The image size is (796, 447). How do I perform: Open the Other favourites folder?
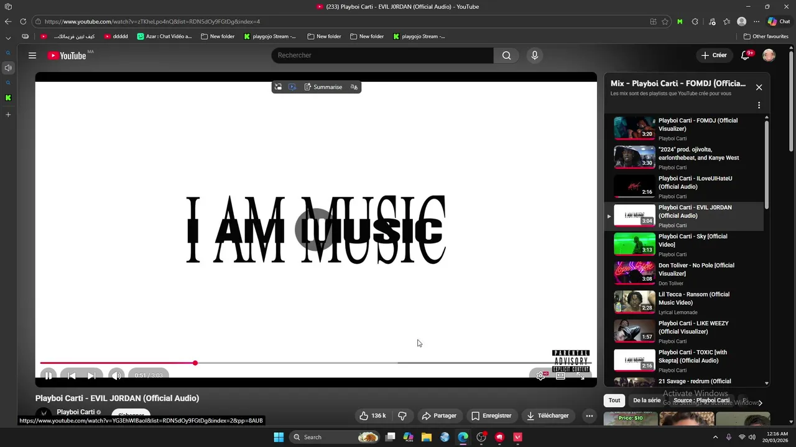766,36
